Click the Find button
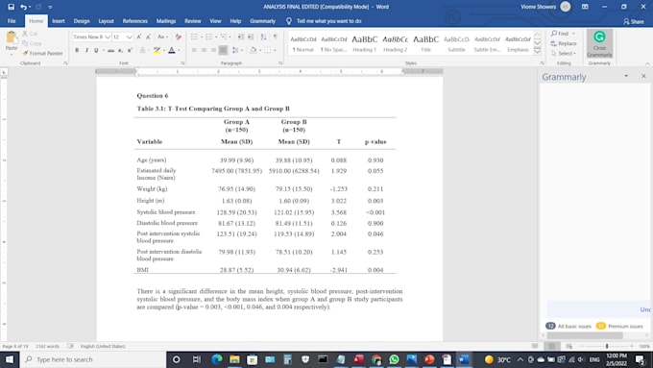This screenshot has width=653, height=368. tap(563, 34)
